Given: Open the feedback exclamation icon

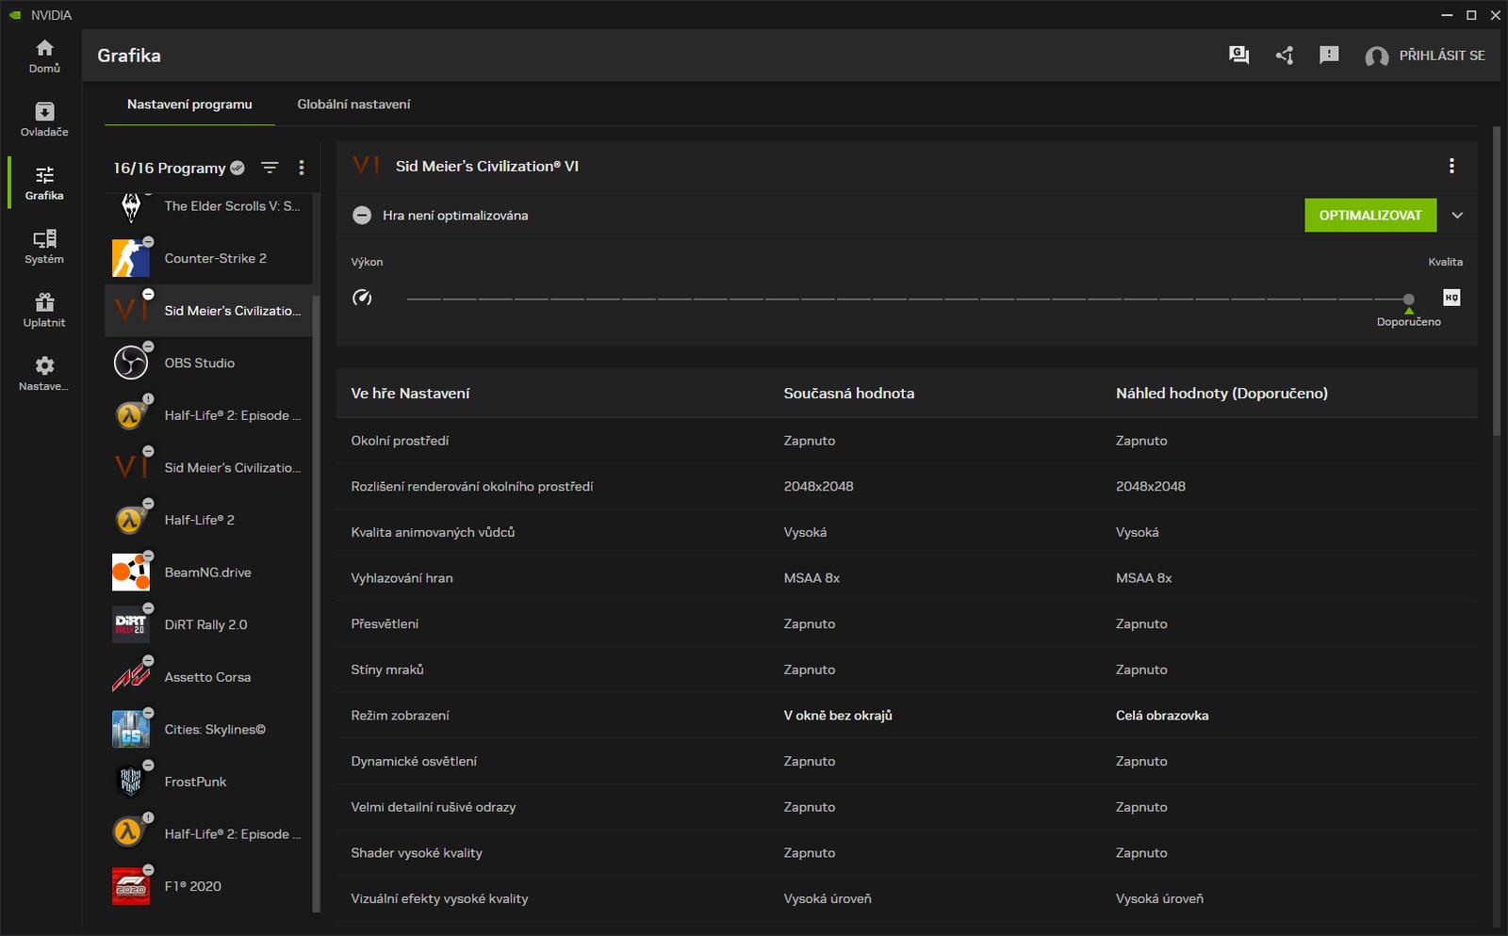Looking at the screenshot, I should coord(1329,56).
